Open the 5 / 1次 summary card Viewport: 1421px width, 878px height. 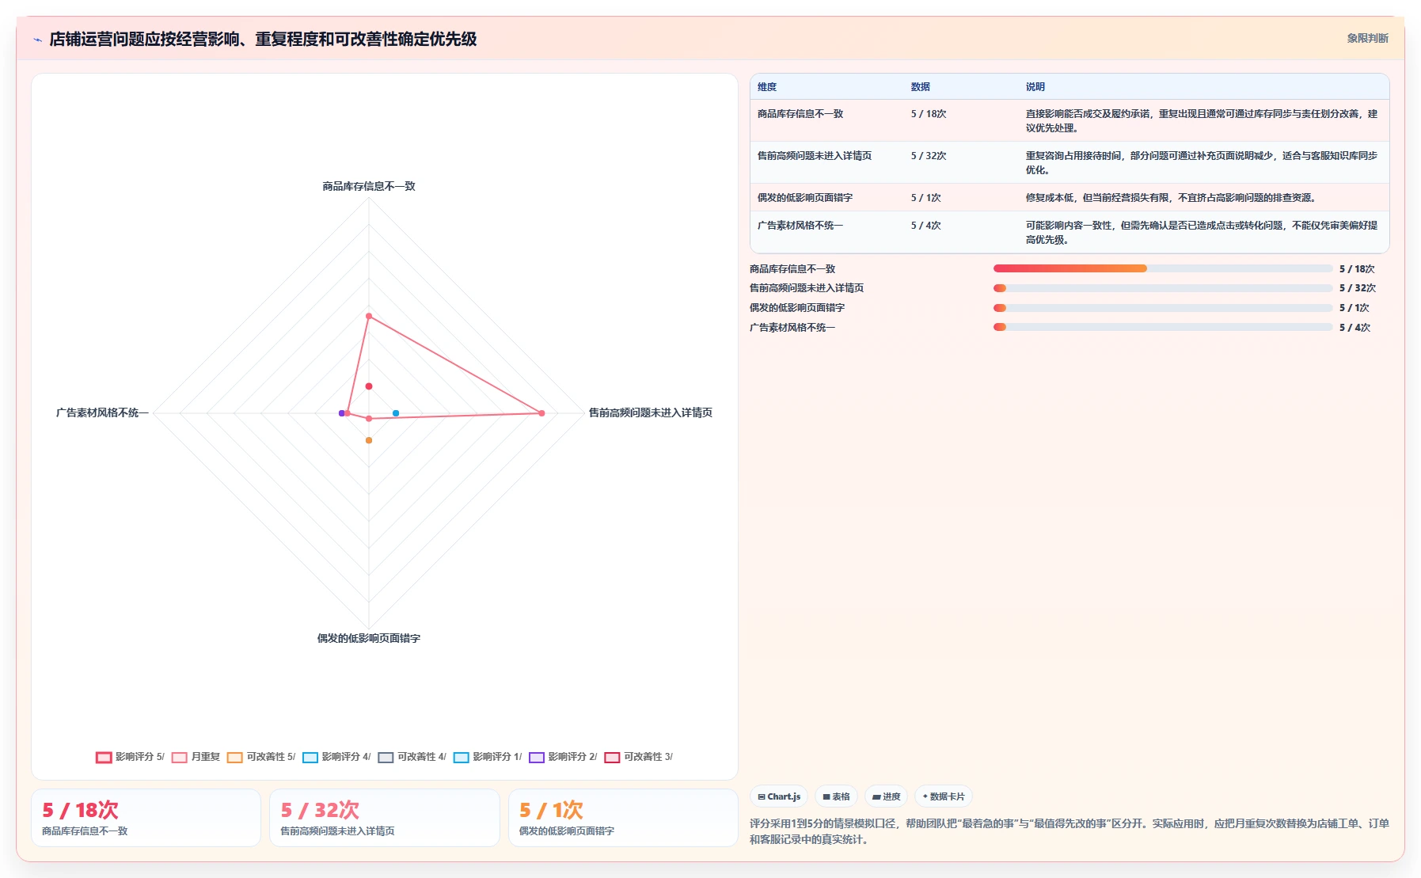point(623,818)
